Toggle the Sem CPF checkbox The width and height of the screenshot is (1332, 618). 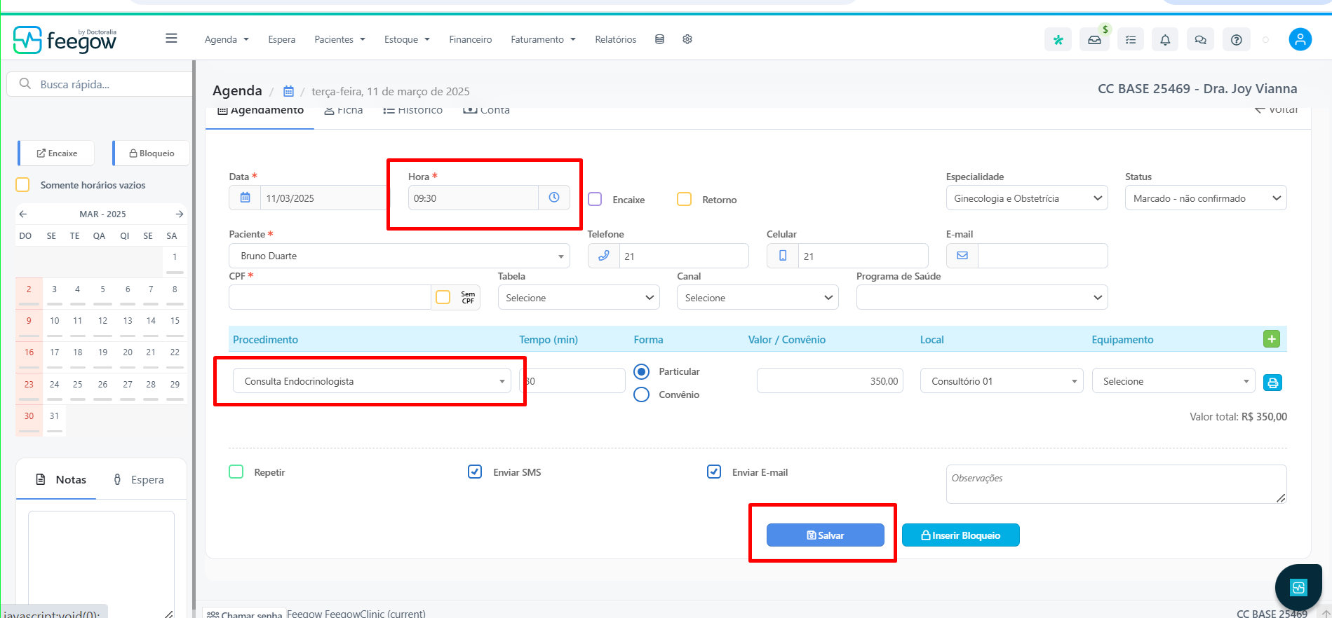click(443, 297)
